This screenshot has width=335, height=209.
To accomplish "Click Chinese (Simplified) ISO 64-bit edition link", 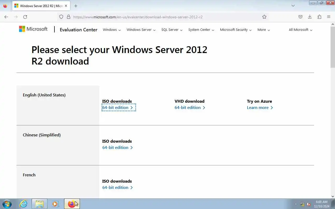I will coord(118,148).
